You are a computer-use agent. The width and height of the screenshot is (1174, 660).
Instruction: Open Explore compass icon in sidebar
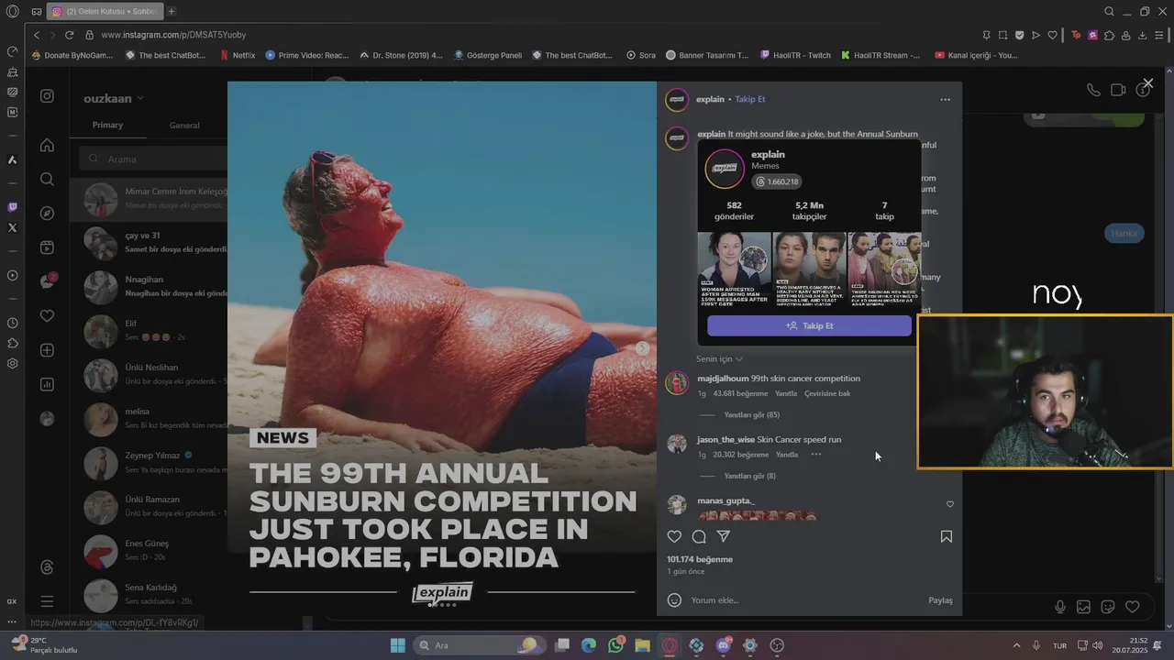coord(47,213)
